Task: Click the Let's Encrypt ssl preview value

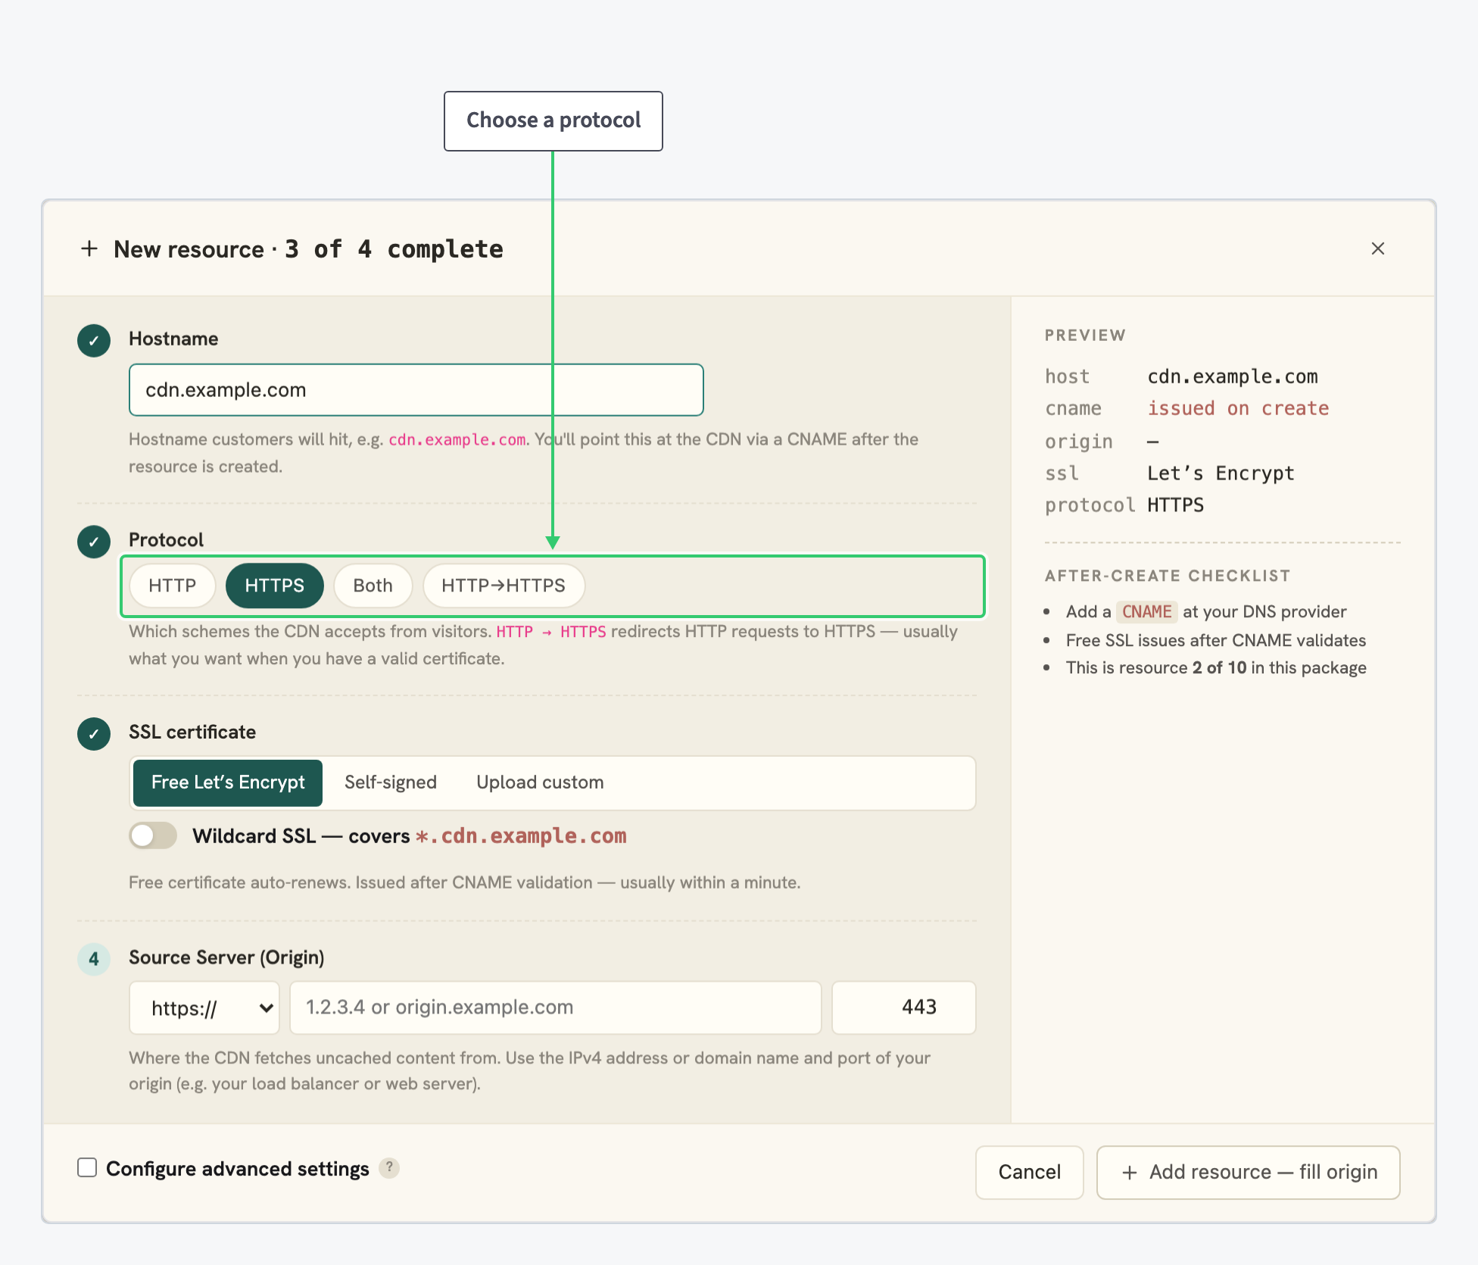Action: 1221,473
